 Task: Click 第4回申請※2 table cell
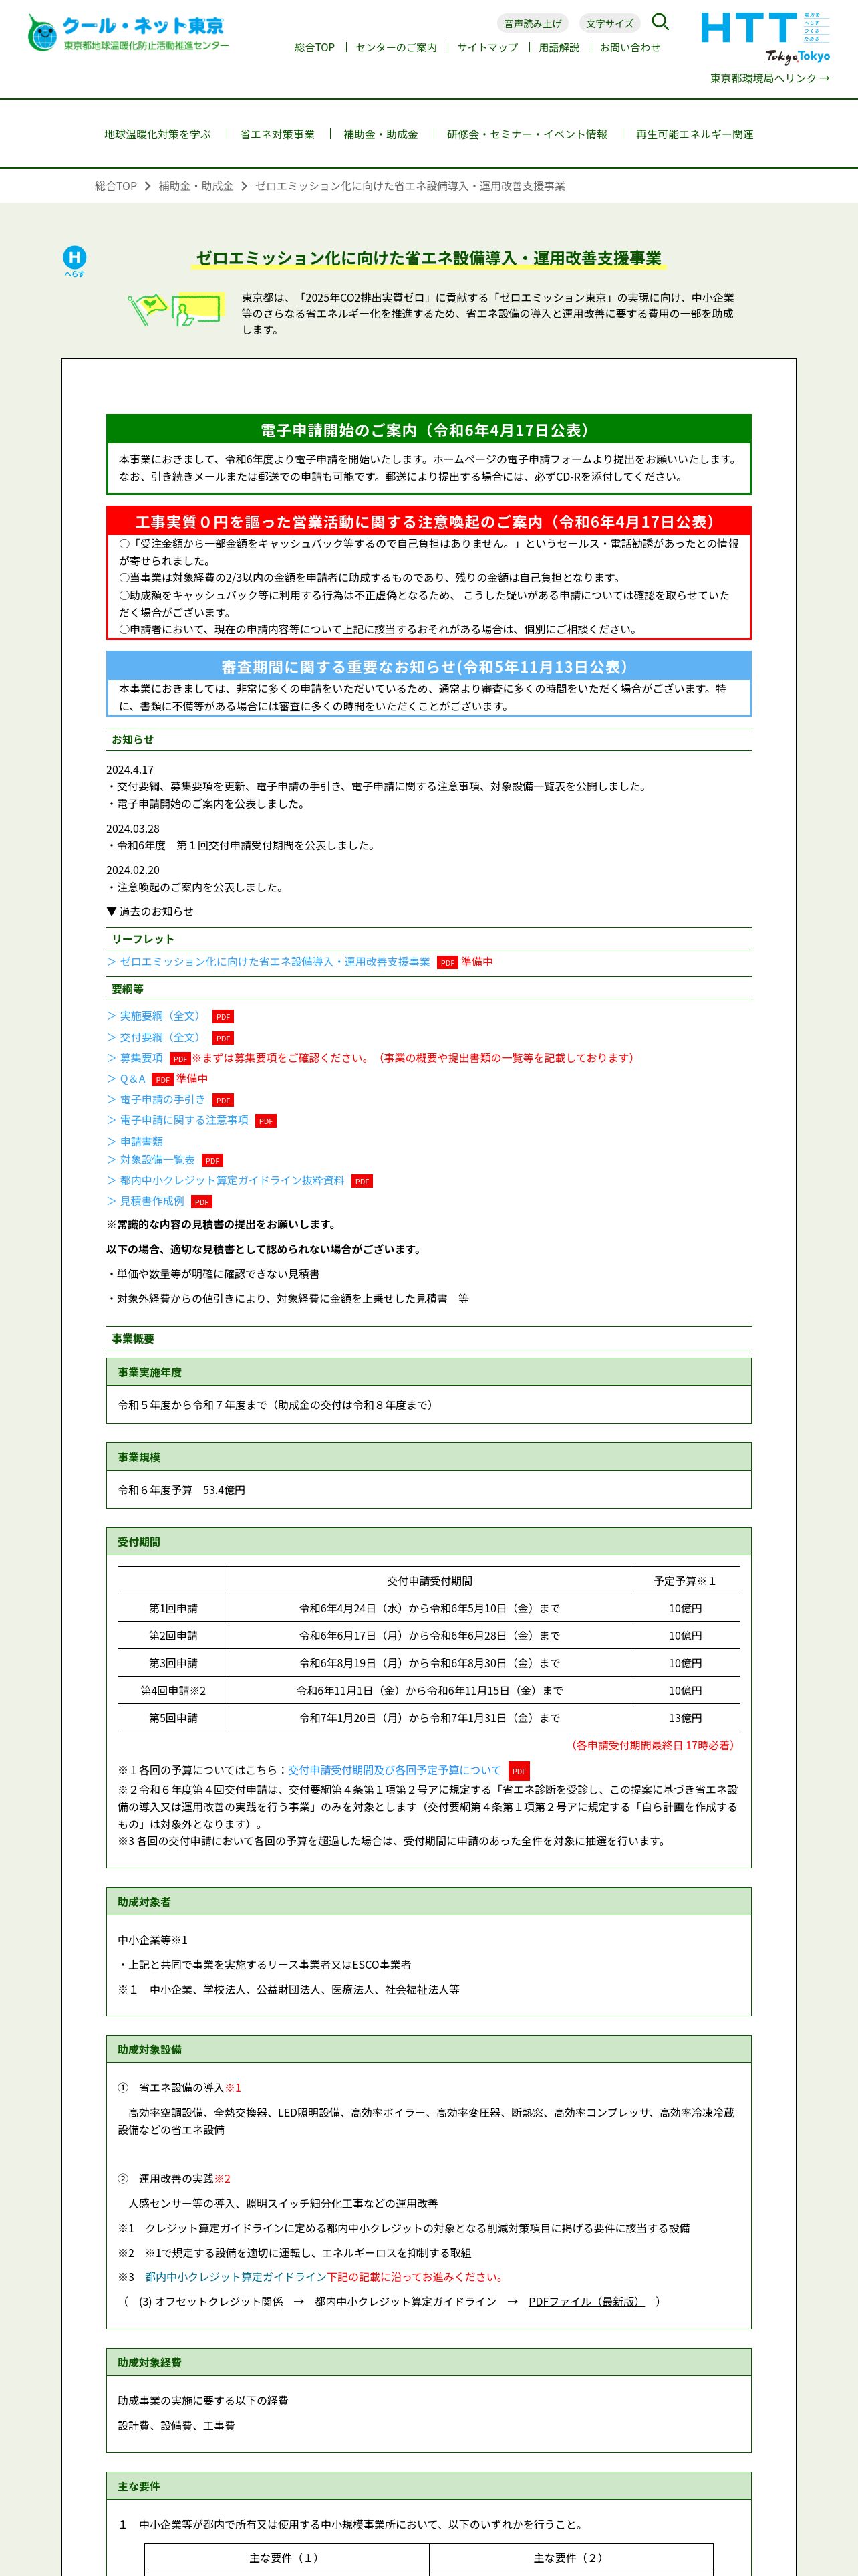pyautogui.click(x=173, y=1690)
